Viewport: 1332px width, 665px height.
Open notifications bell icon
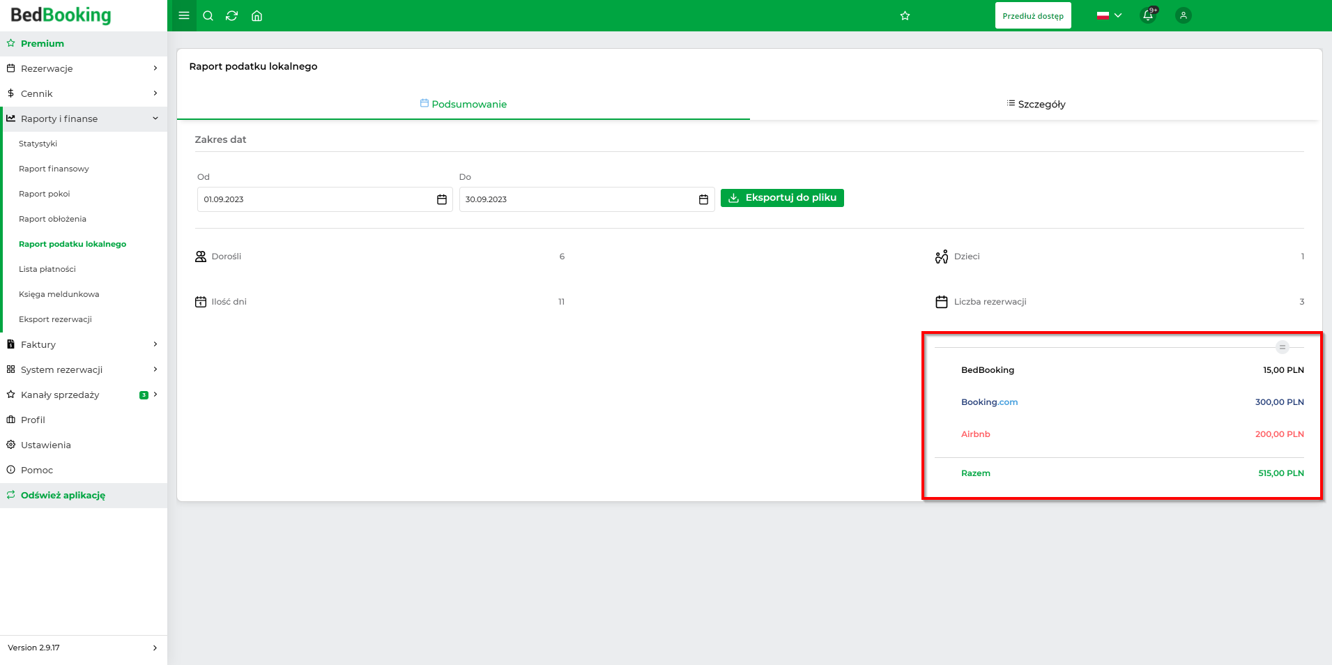click(x=1148, y=15)
